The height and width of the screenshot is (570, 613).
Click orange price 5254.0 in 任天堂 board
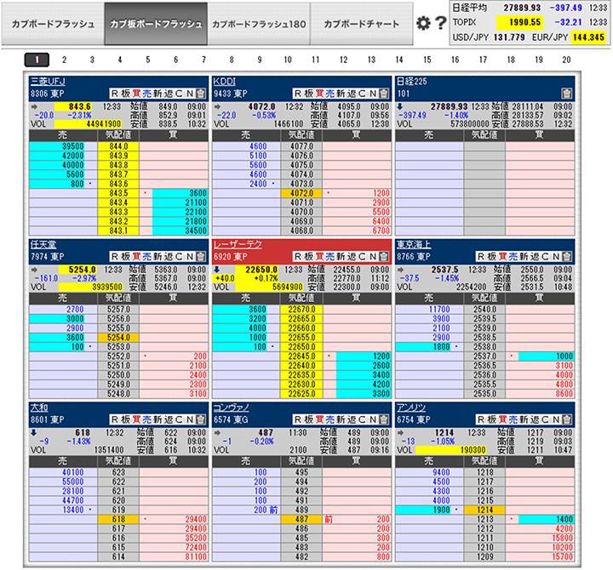tap(118, 337)
